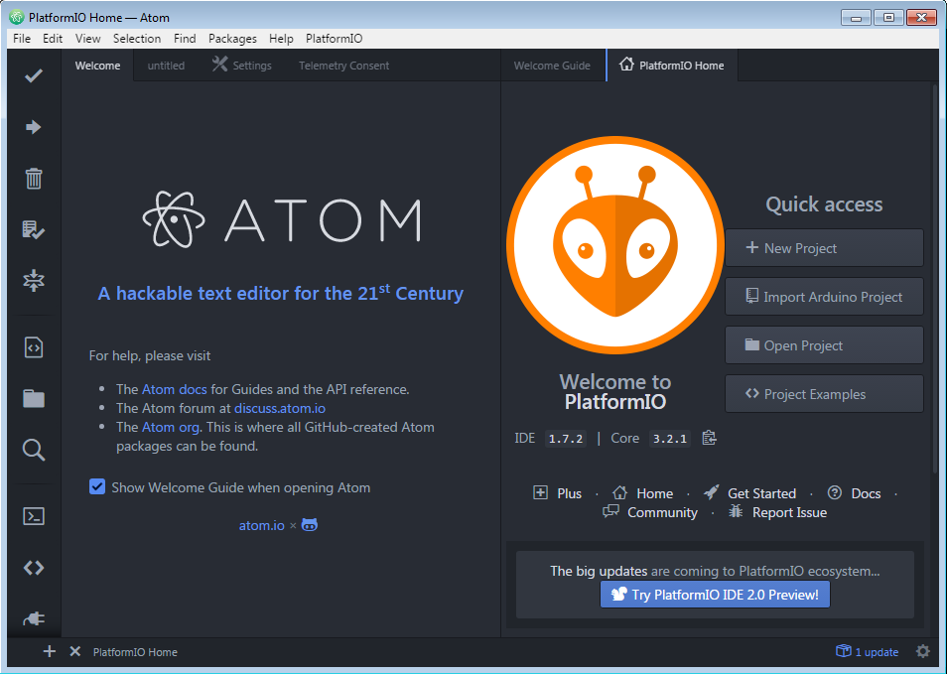
Task: Click the Add project folder icon in sidebar
Action: point(33,399)
